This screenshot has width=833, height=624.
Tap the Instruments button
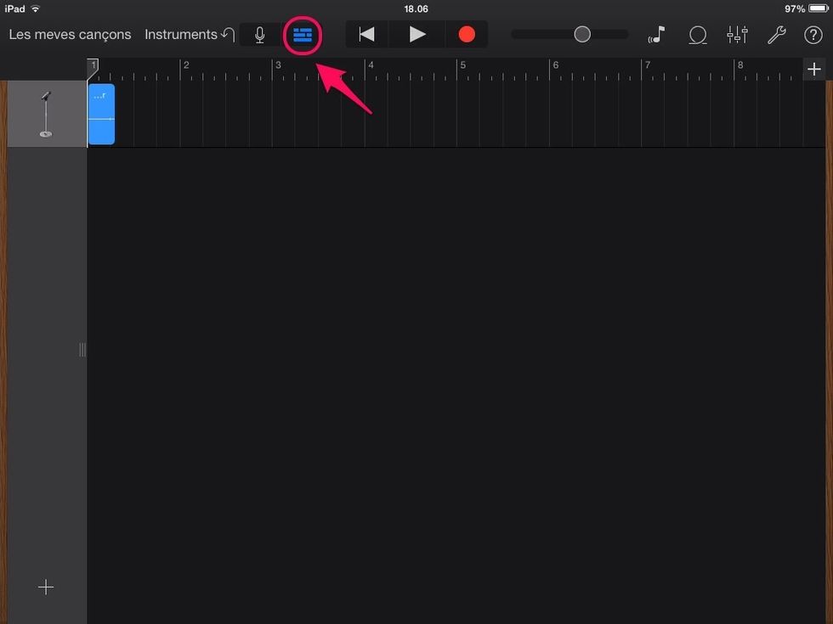tap(180, 35)
